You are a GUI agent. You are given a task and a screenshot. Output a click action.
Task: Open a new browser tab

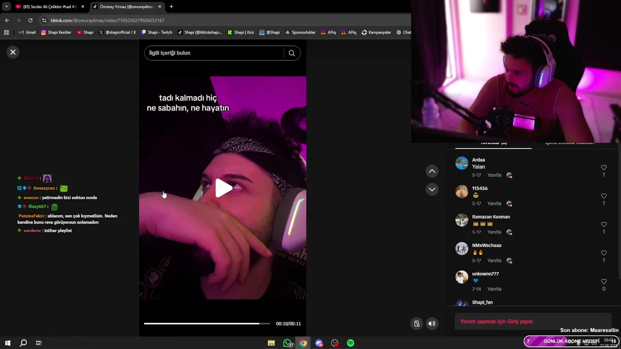(171, 7)
